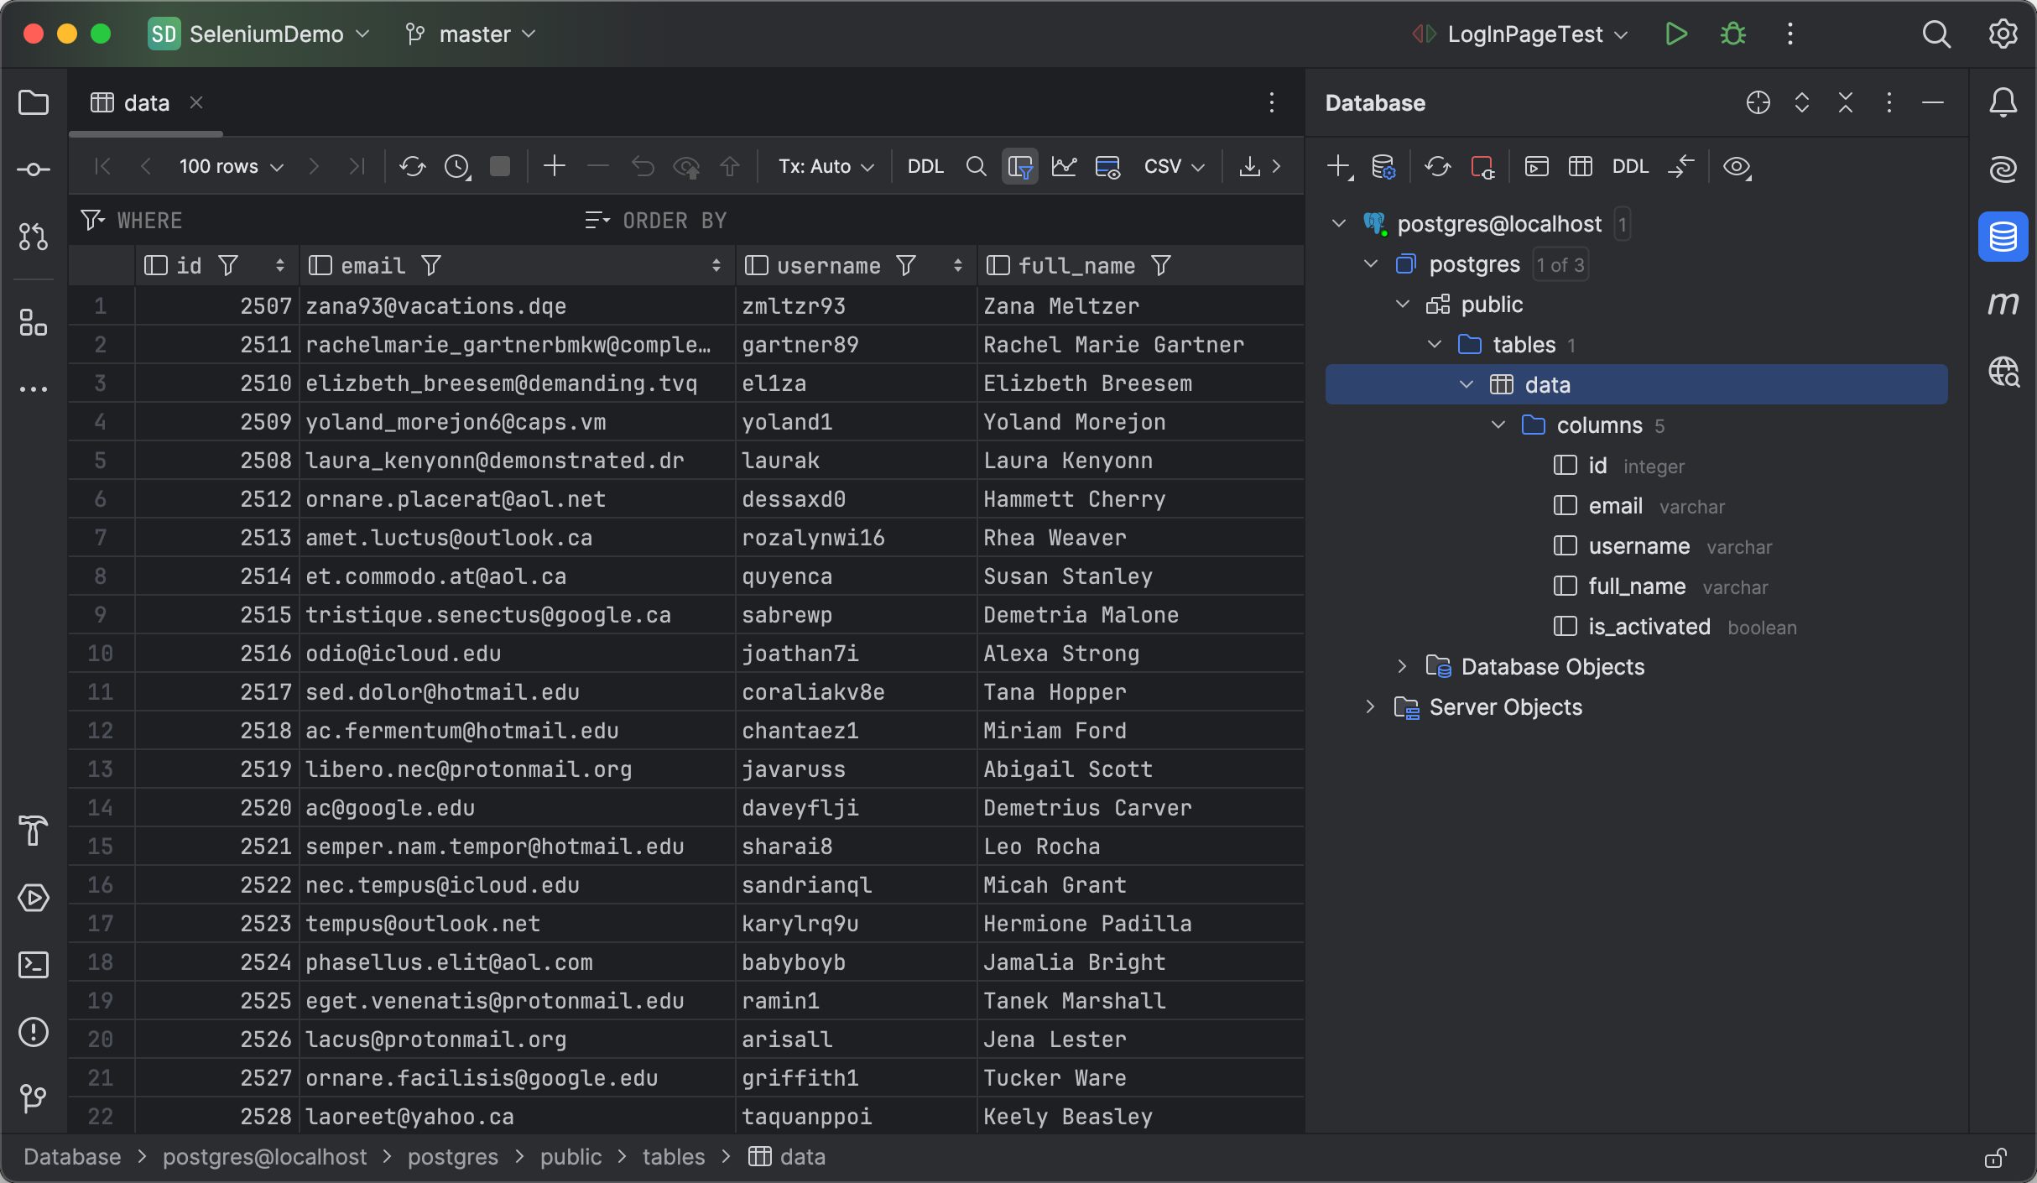Viewport: 2037px width, 1183px height.
Task: Open the Pull Requests tool window icon
Action: (x=34, y=237)
